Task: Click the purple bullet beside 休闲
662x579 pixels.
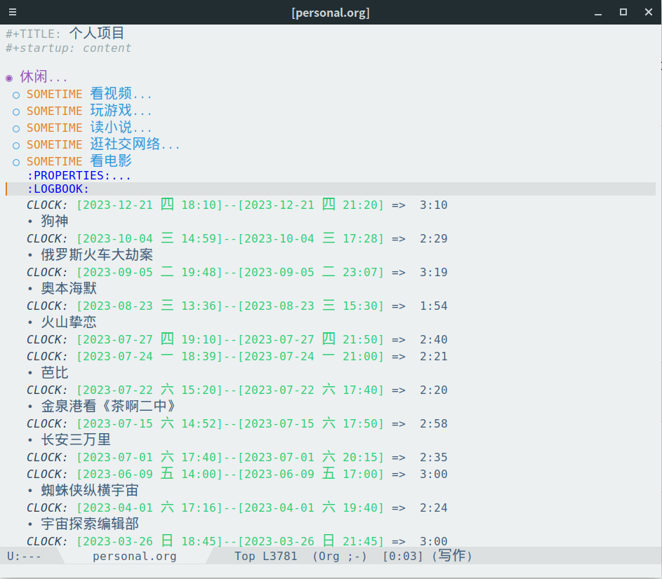Action: click(x=9, y=79)
